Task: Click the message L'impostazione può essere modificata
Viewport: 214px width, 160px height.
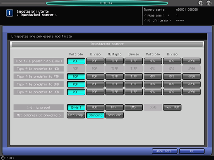Action: pos(41,36)
